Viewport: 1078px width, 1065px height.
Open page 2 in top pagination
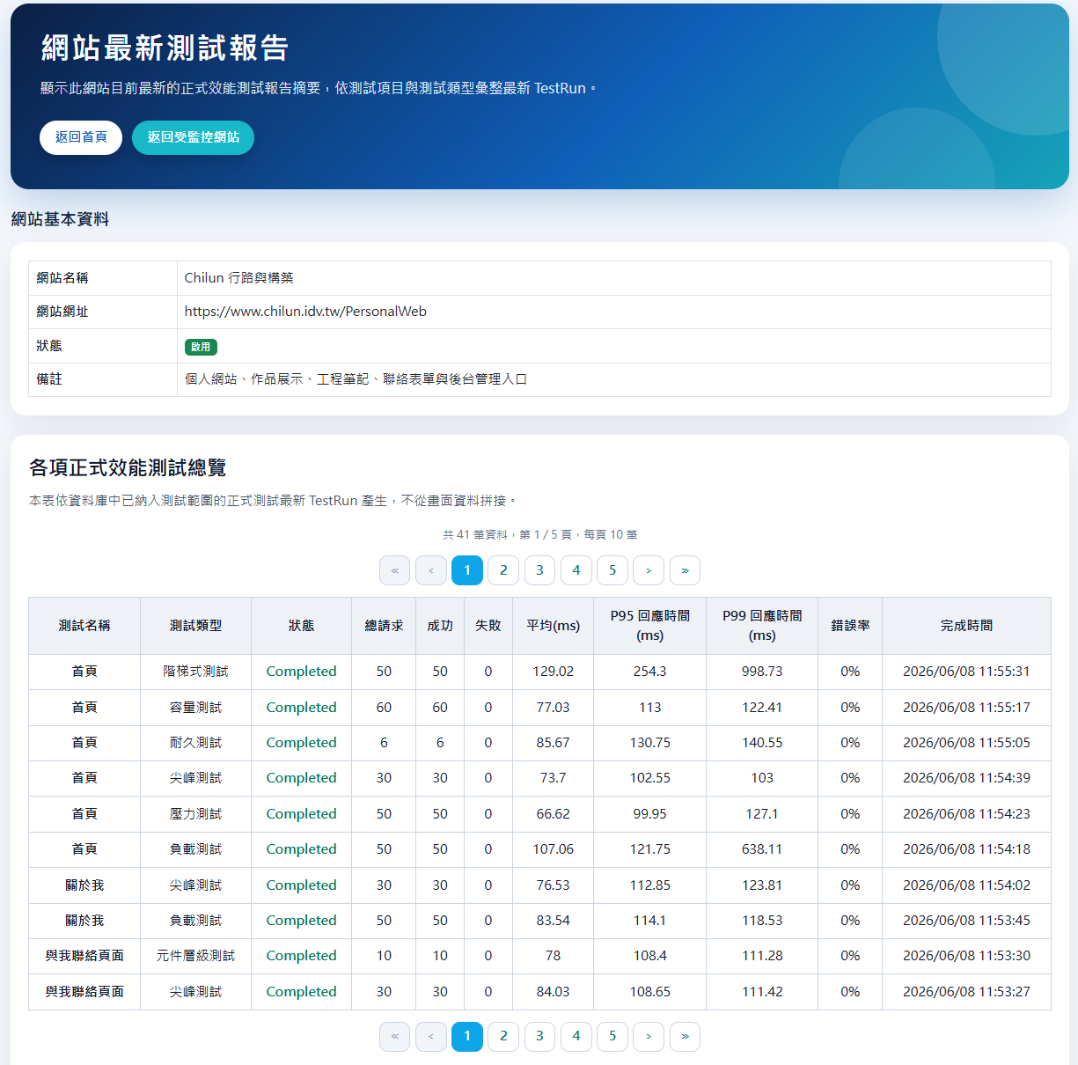503,570
